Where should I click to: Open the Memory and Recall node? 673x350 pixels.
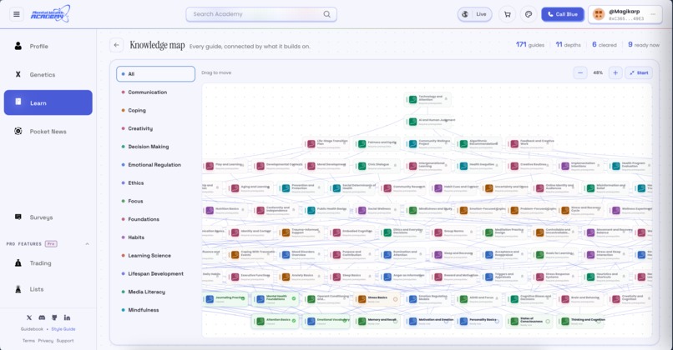coord(377,322)
